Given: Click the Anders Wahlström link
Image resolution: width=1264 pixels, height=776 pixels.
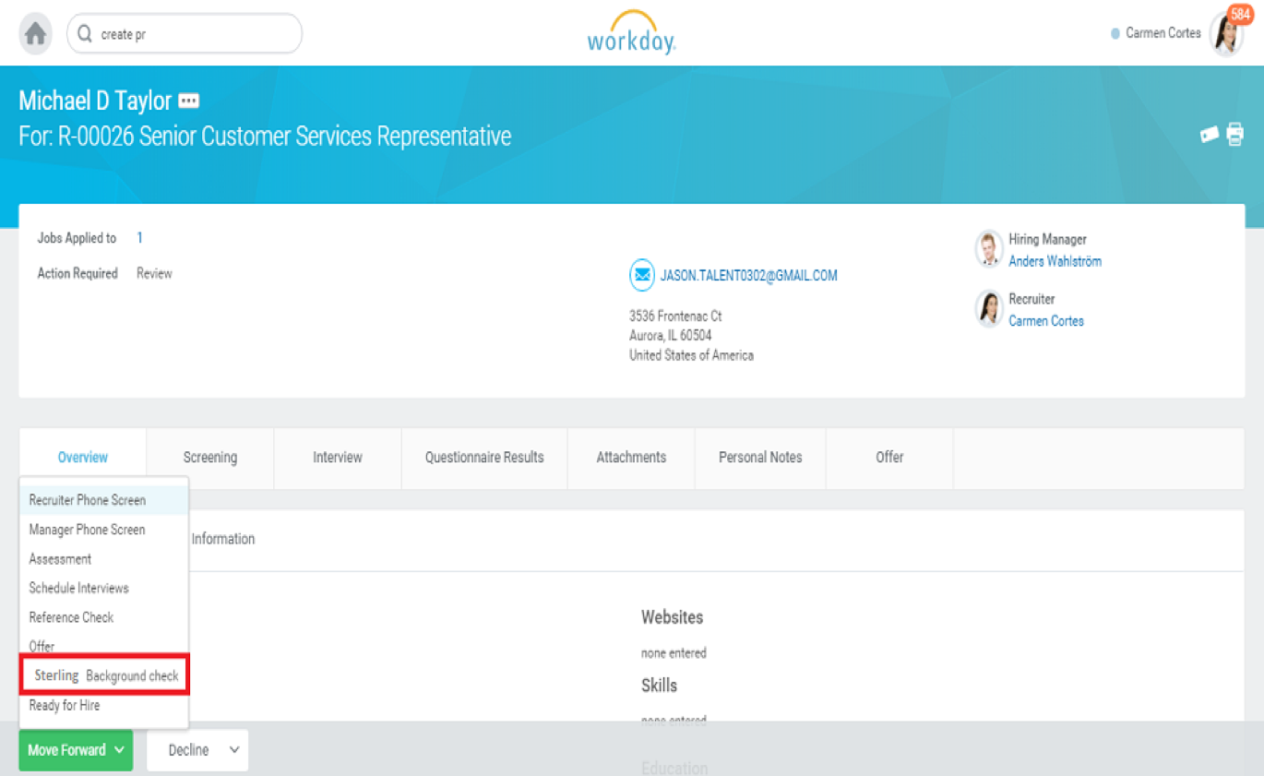Looking at the screenshot, I should click(1055, 261).
